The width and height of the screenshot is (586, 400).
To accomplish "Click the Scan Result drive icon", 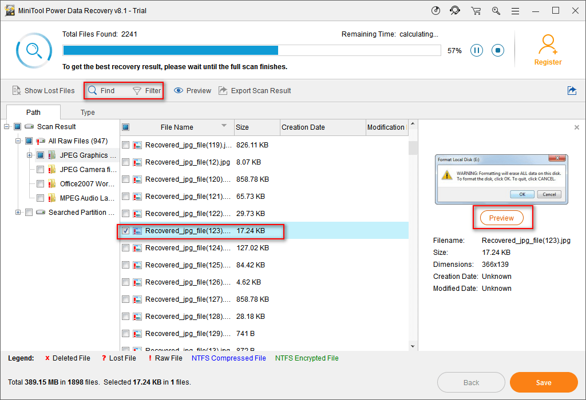I will [x=29, y=127].
